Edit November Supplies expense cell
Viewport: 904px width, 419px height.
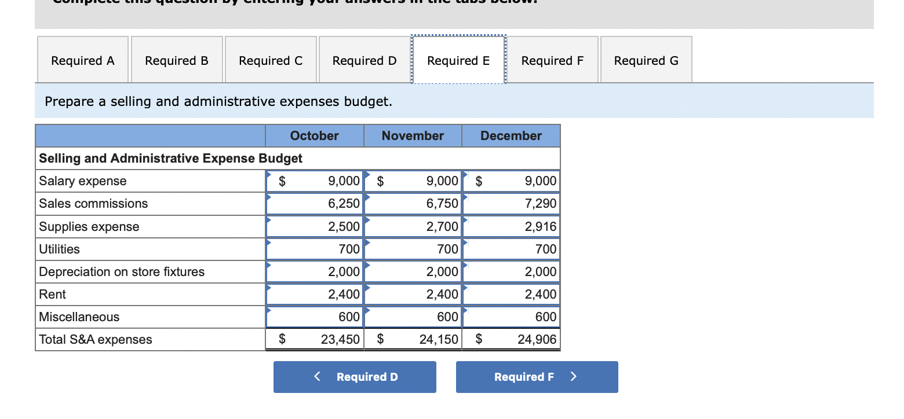[x=413, y=226]
